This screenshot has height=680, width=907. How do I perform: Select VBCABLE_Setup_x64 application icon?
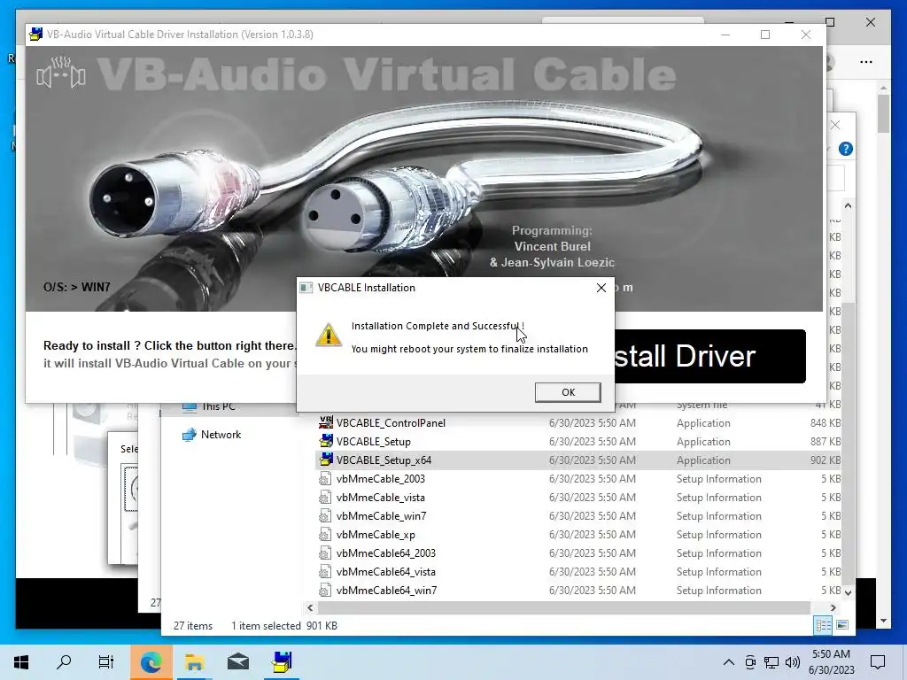click(x=326, y=460)
